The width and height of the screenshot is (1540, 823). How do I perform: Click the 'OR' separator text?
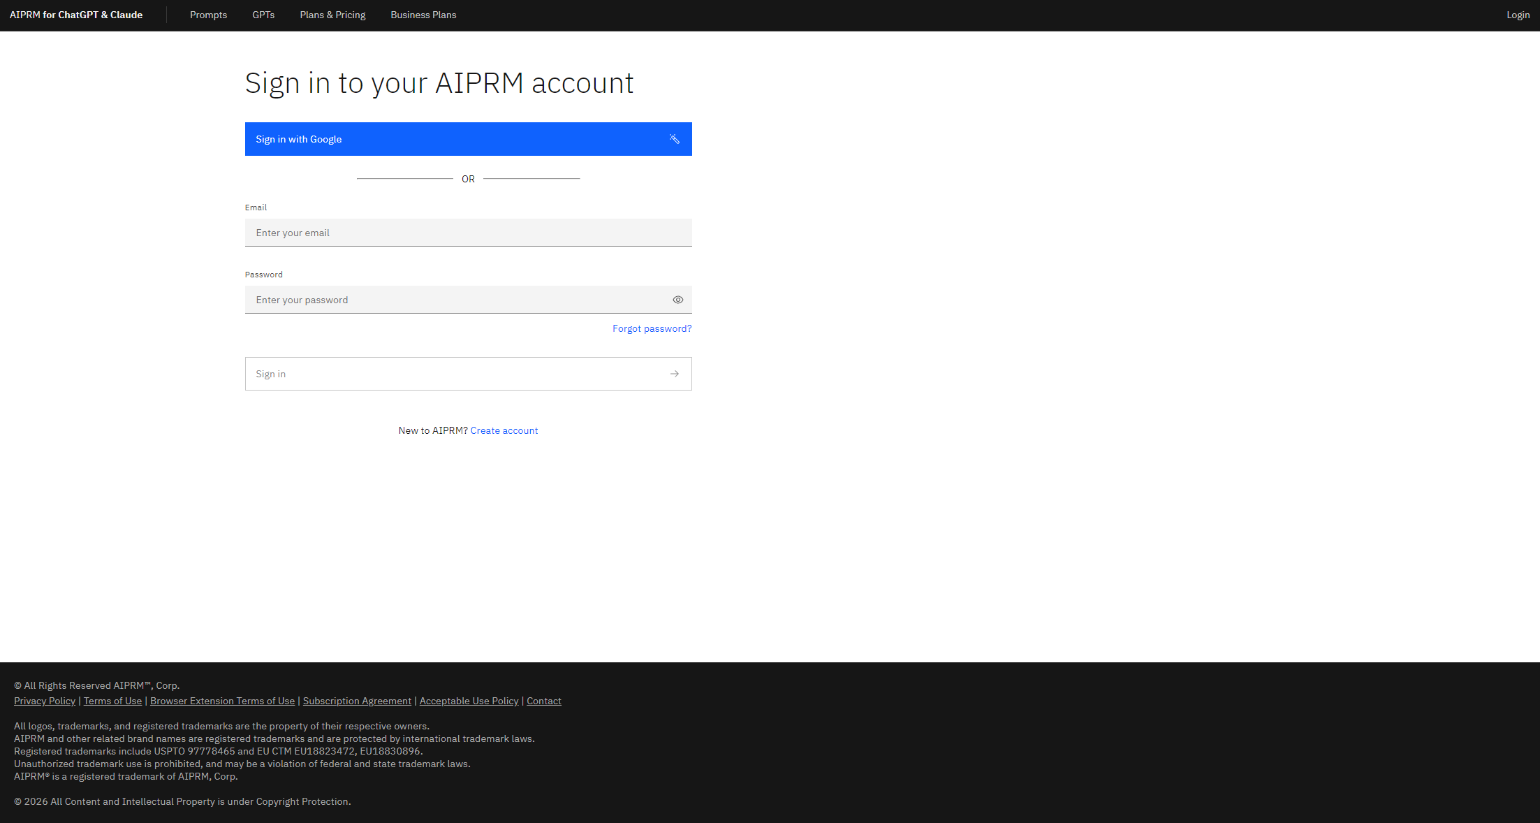(x=468, y=179)
